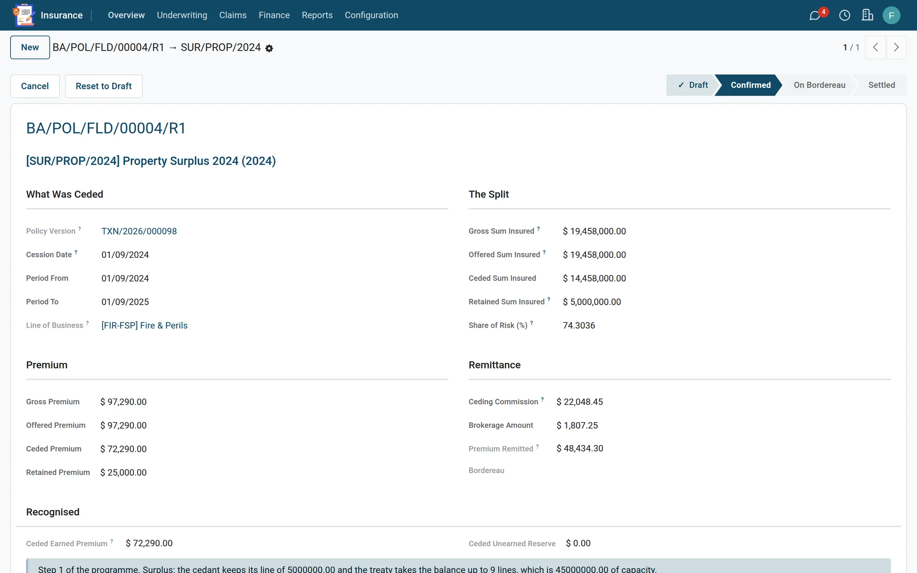The width and height of the screenshot is (917, 573).
Task: Open the messages chat bubble icon
Action: 815,16
